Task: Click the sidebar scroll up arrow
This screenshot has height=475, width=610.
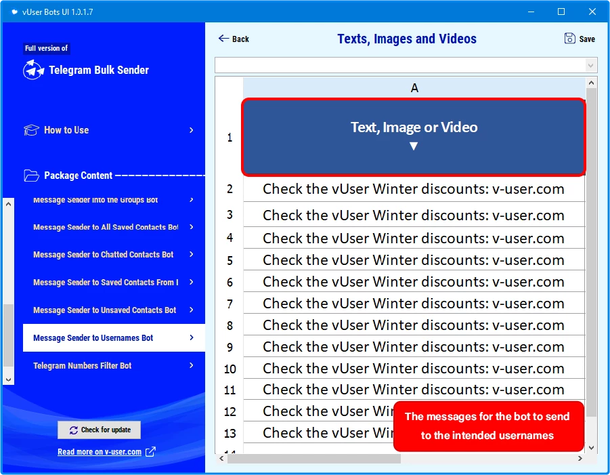Action: click(x=9, y=204)
